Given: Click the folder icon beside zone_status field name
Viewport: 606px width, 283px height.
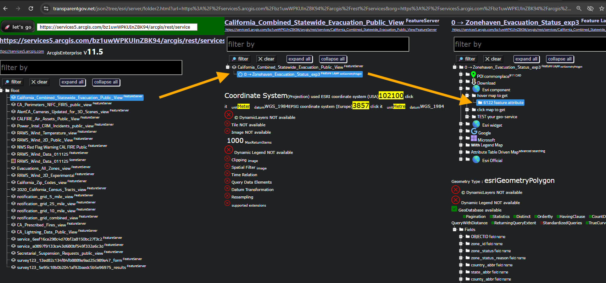Looking at the screenshot, I should pos(468,251).
